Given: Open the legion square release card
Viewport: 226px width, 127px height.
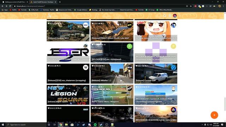Looking at the screenshot, I should click(x=68, y=95).
